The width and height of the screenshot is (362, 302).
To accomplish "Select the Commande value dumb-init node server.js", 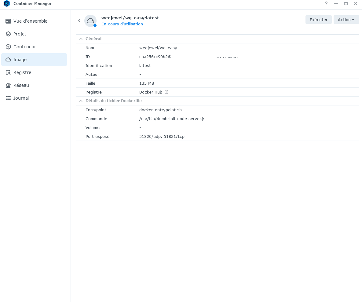I will coord(172,119).
